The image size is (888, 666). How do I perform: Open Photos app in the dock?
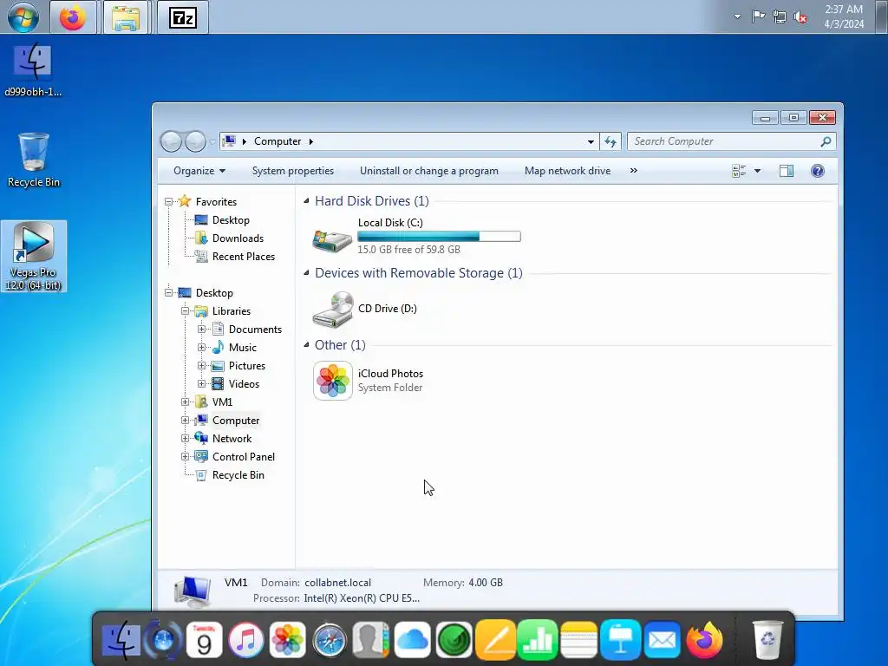point(288,641)
